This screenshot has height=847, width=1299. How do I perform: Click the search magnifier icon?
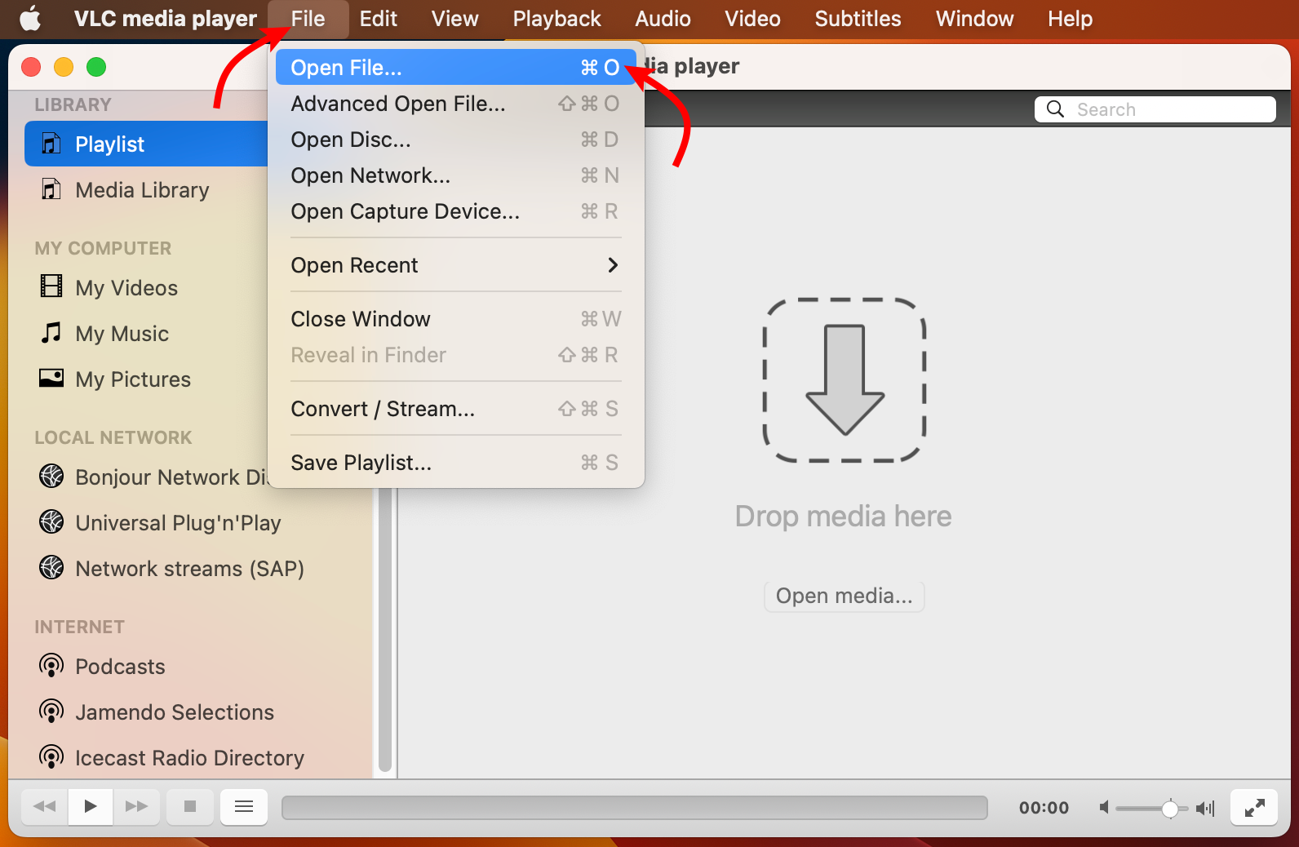(1055, 109)
